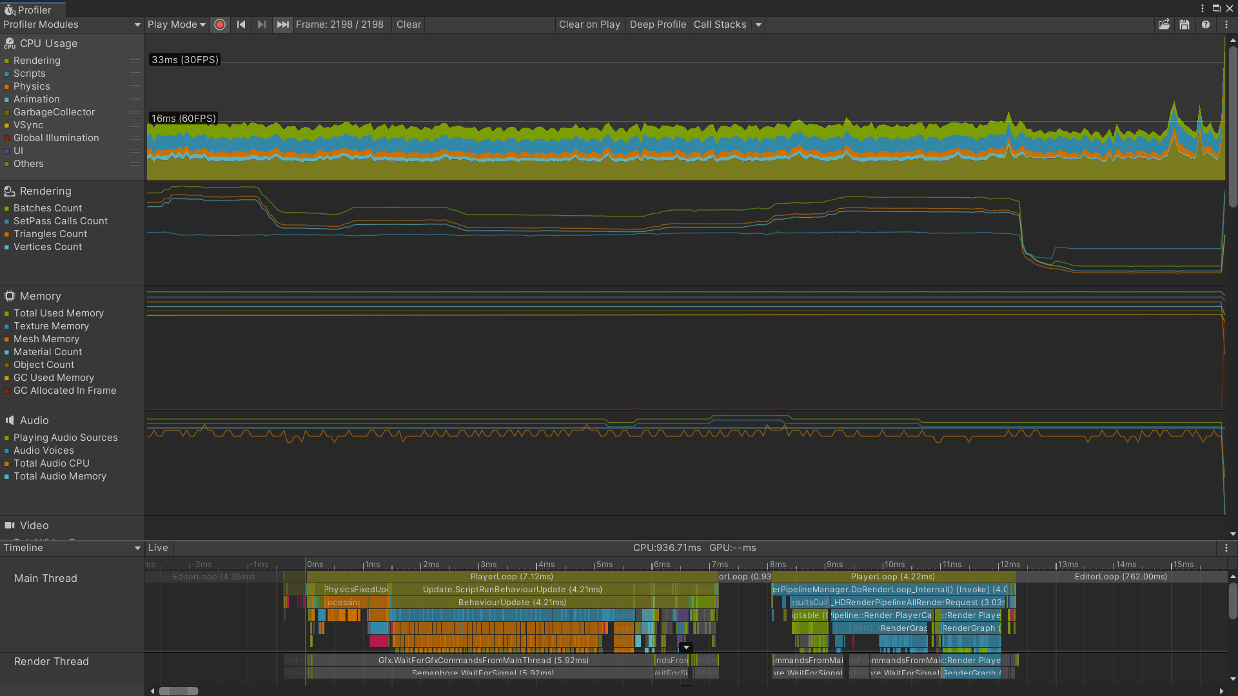
Task: Toggle the VSync category swatch
Action: 7,126
